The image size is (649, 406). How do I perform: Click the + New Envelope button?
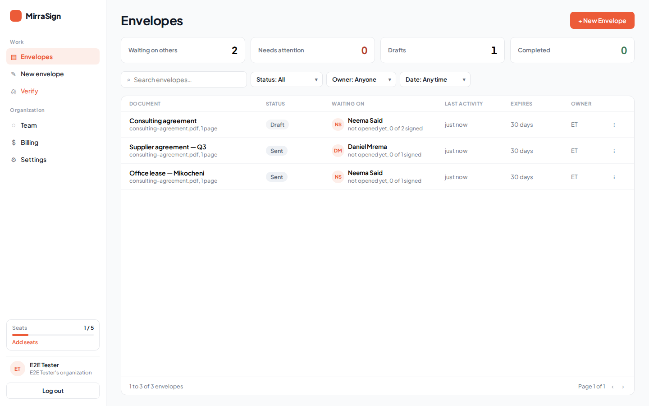point(602,20)
